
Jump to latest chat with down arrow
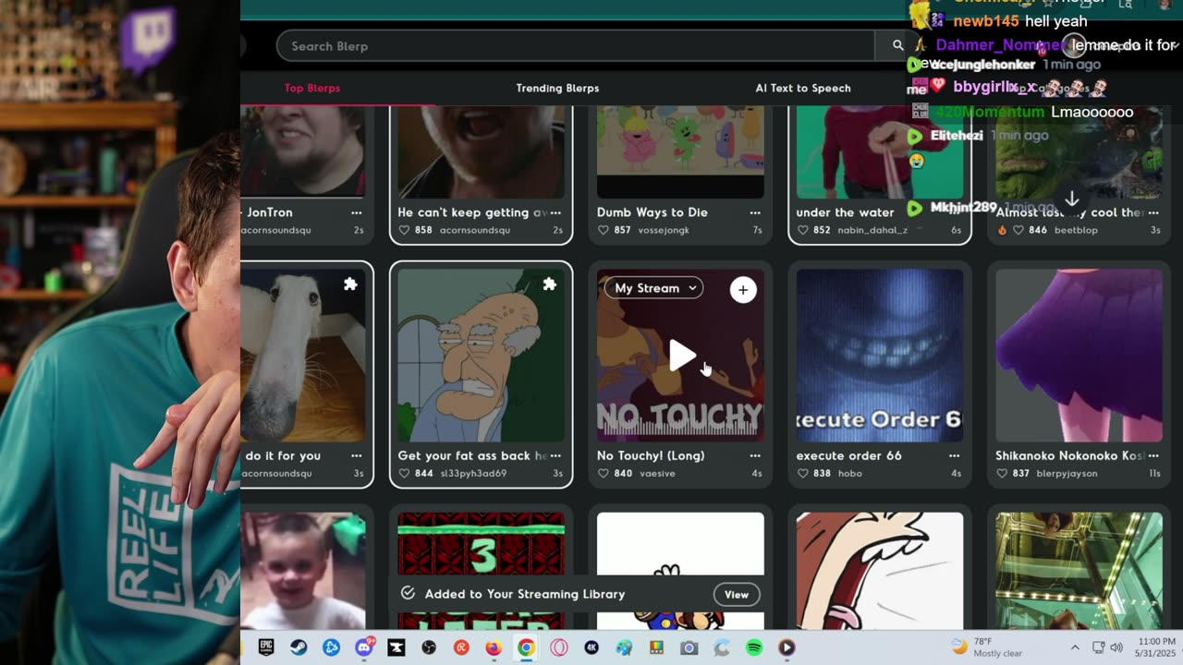[x=1072, y=199]
